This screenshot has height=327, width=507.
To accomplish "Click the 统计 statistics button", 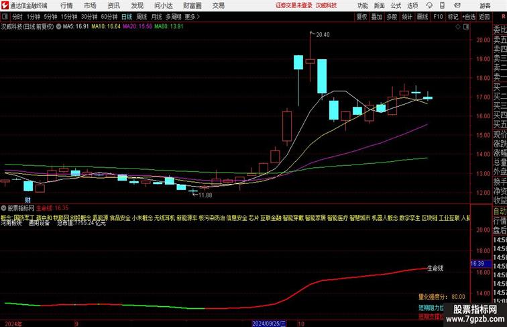I will [x=407, y=17].
